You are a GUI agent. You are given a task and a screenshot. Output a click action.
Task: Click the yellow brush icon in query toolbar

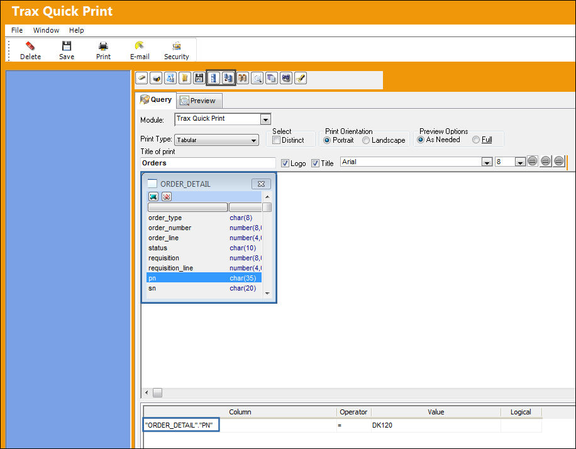click(301, 78)
